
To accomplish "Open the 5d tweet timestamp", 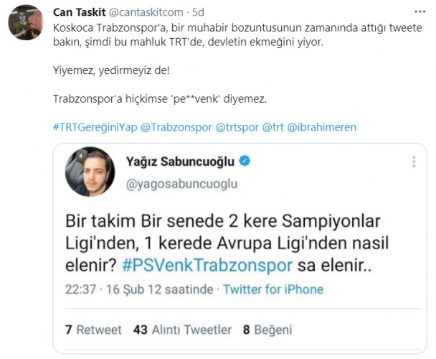I will (198, 12).
